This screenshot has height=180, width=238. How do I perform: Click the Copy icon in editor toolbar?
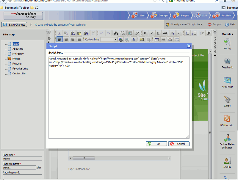click(66, 33)
